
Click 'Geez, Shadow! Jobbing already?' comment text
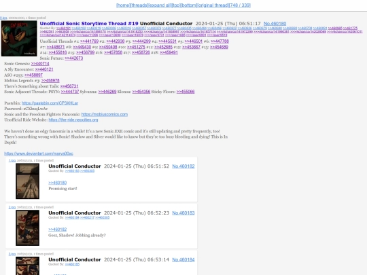(x=77, y=235)
